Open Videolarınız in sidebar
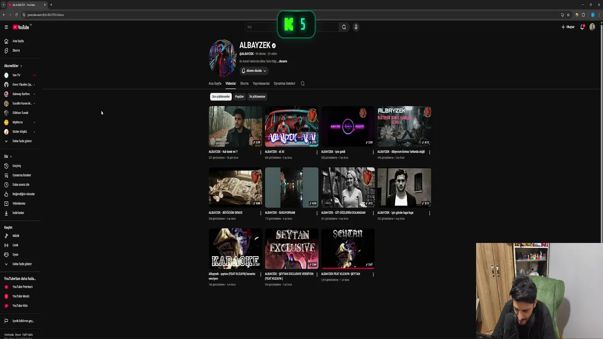 coord(19,203)
